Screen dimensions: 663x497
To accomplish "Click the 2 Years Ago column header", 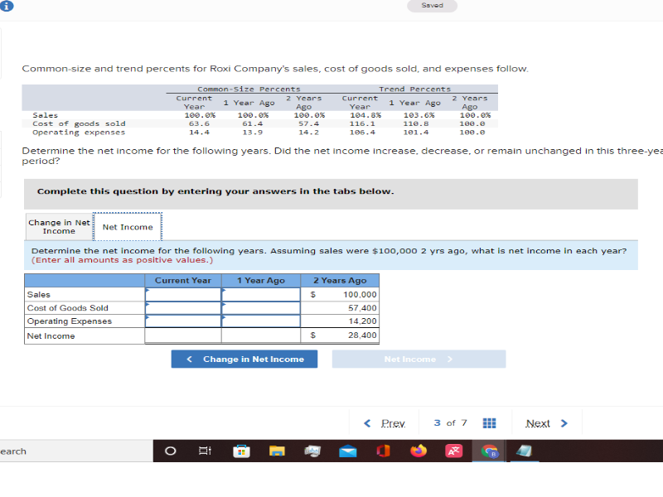I will point(340,281).
